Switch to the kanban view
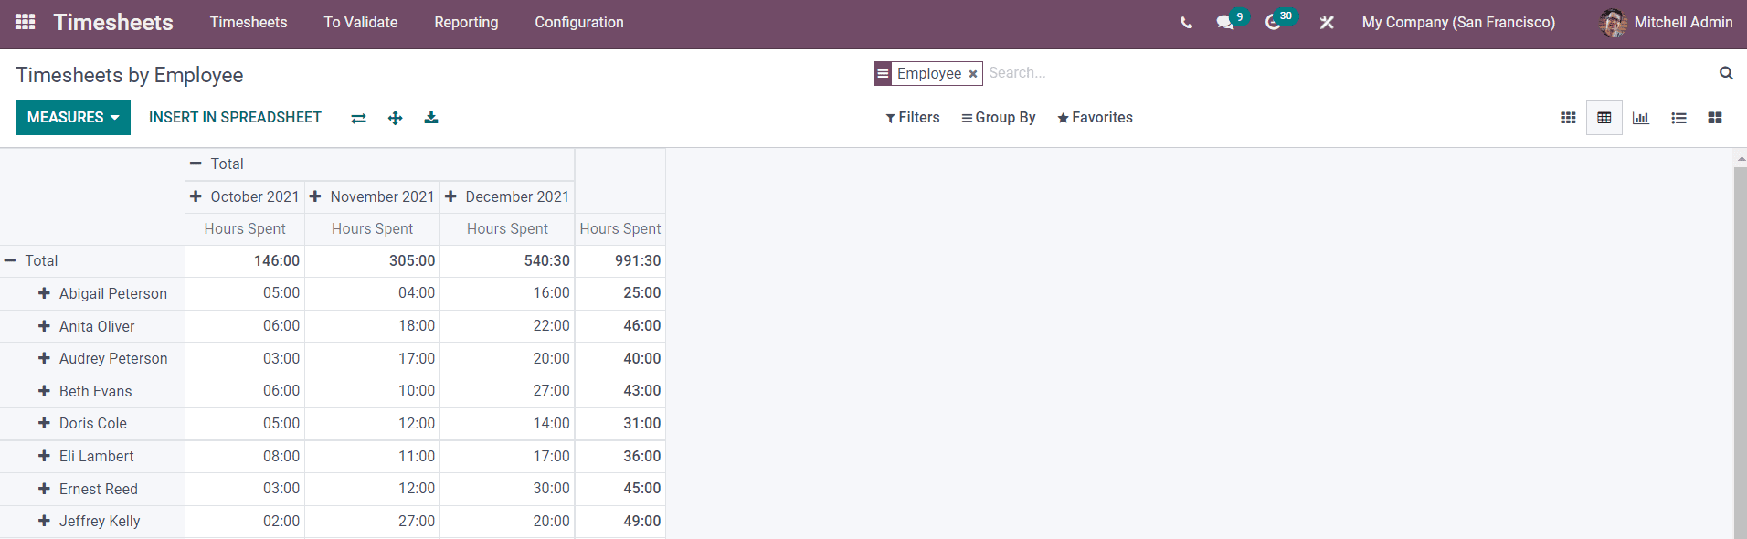This screenshot has height=539, width=1747. (1715, 118)
